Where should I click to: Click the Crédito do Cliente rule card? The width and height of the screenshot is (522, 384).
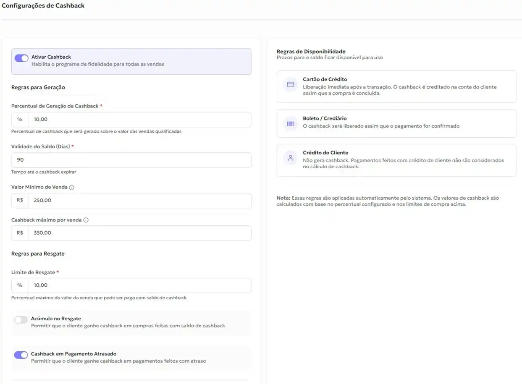[x=396, y=160]
